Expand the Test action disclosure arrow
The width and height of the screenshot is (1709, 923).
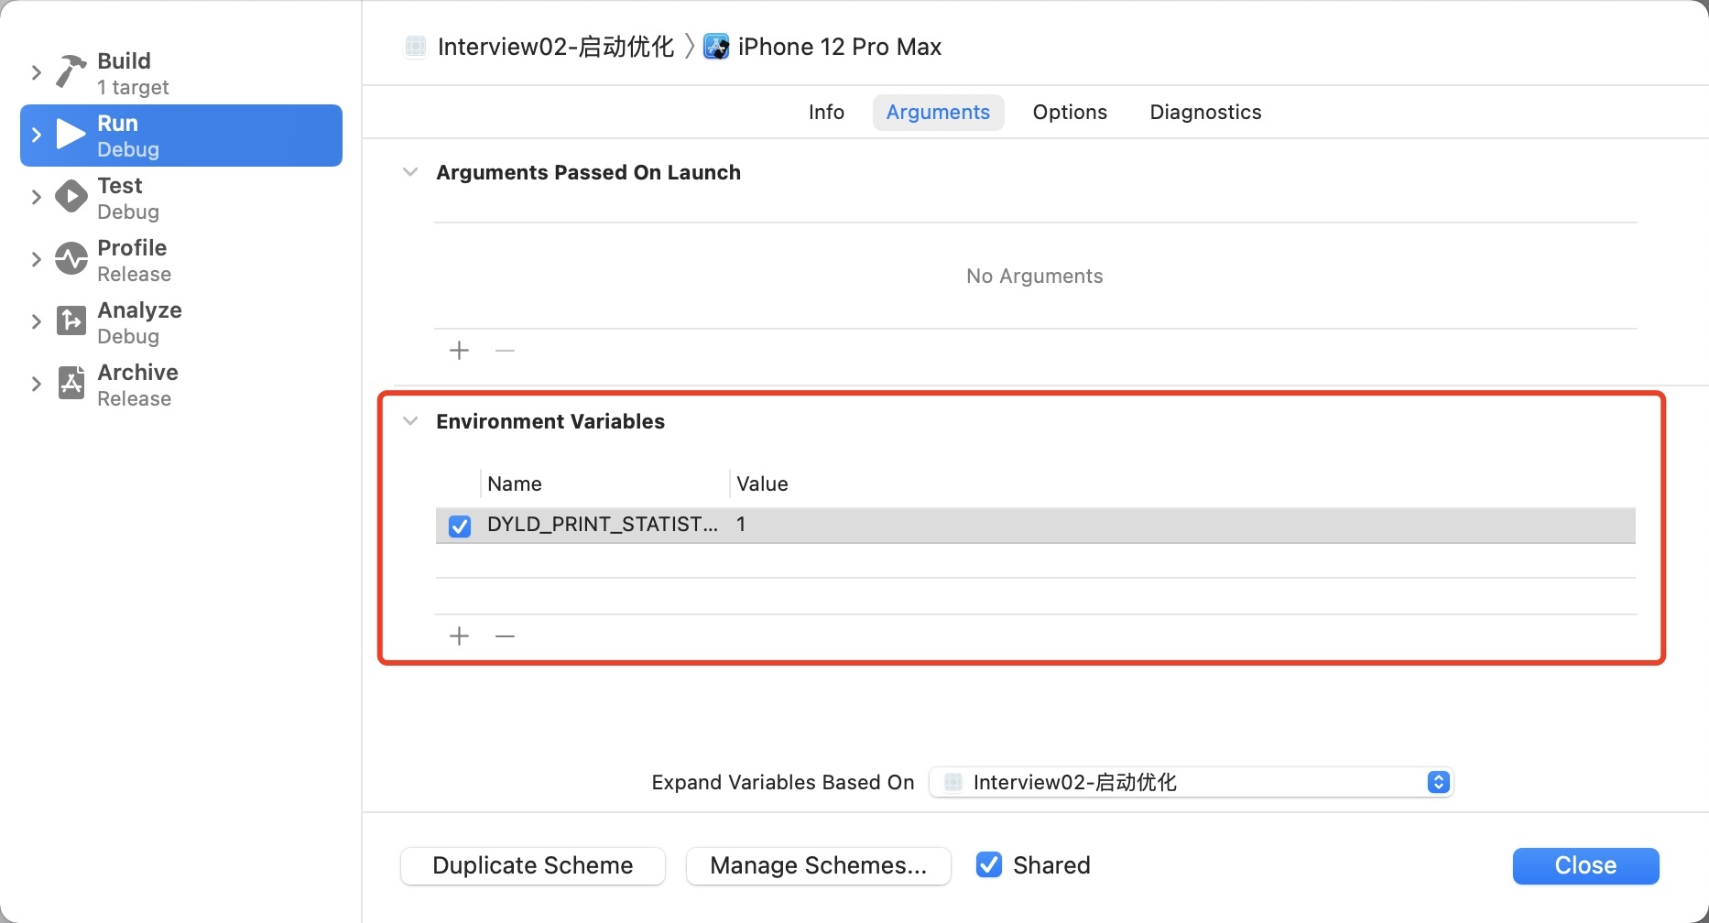pos(37,197)
